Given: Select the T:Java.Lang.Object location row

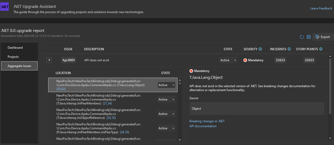Looking at the screenshot, I should click(x=113, y=85).
